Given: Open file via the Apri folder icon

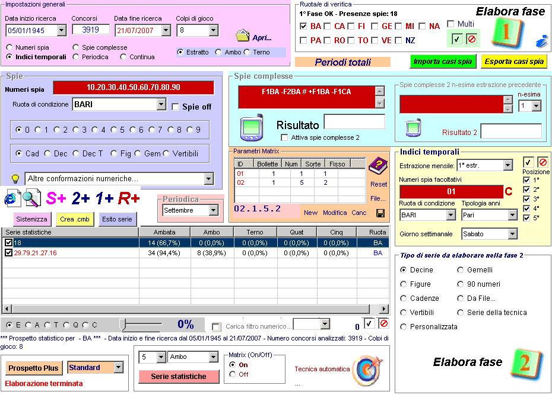Looking at the screenshot, I should (x=243, y=36).
